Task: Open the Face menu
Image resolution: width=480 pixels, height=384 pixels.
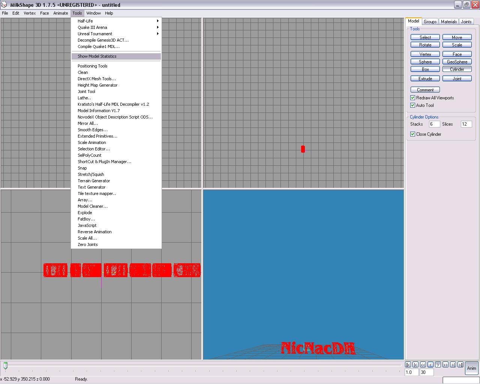Action: tap(45, 13)
